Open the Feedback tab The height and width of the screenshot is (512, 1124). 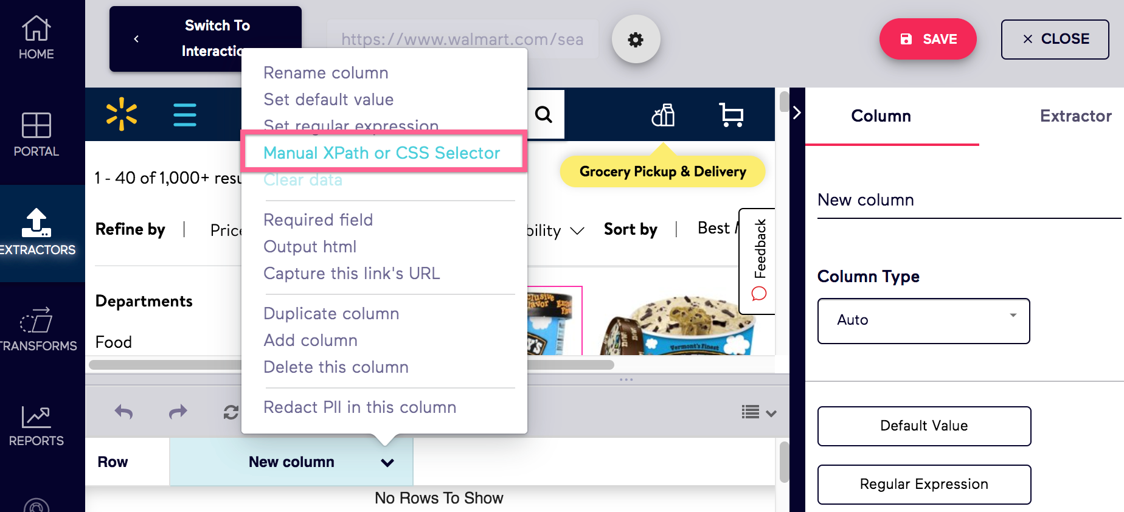(x=758, y=261)
